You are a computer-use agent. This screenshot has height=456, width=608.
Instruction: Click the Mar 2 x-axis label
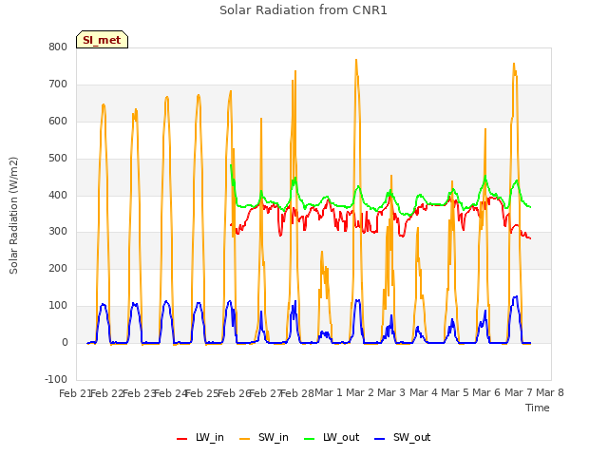pos(360,392)
